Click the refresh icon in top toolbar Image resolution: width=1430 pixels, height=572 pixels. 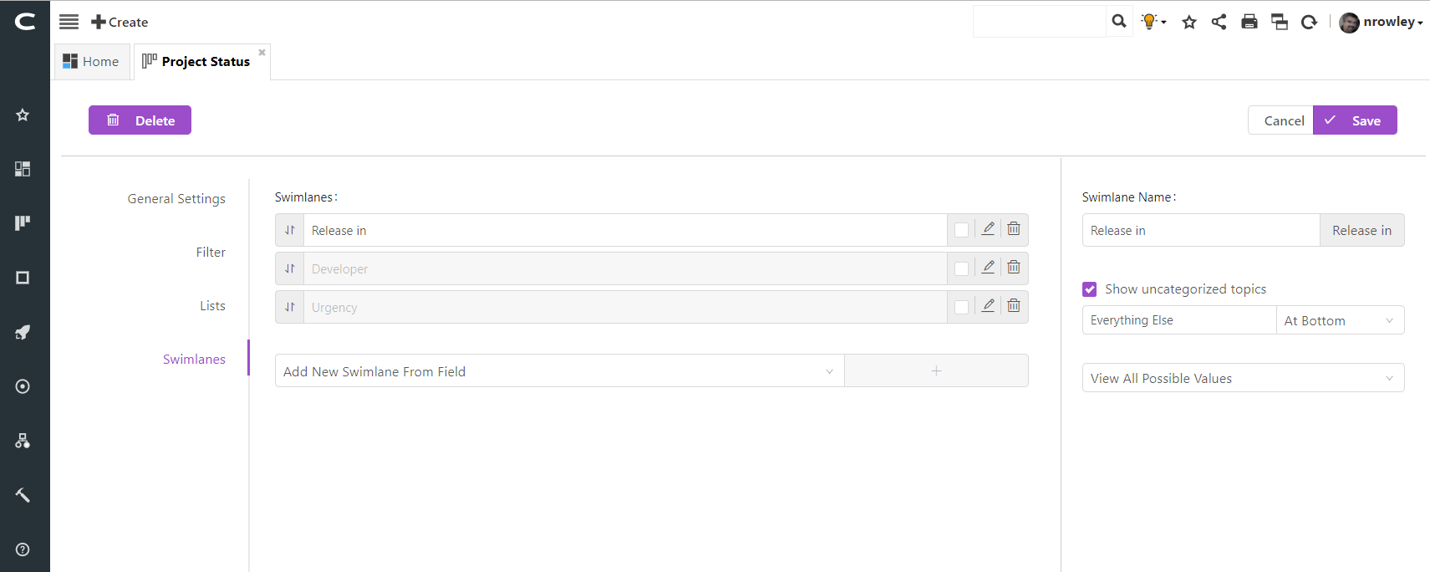1310,22
